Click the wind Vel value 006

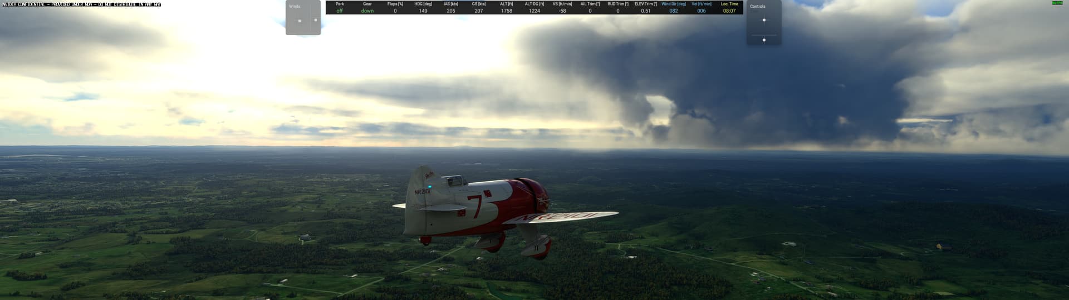coord(702,11)
